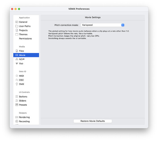
Task: Click the Varispeed popup arrows
Action: [x=123, y=25]
